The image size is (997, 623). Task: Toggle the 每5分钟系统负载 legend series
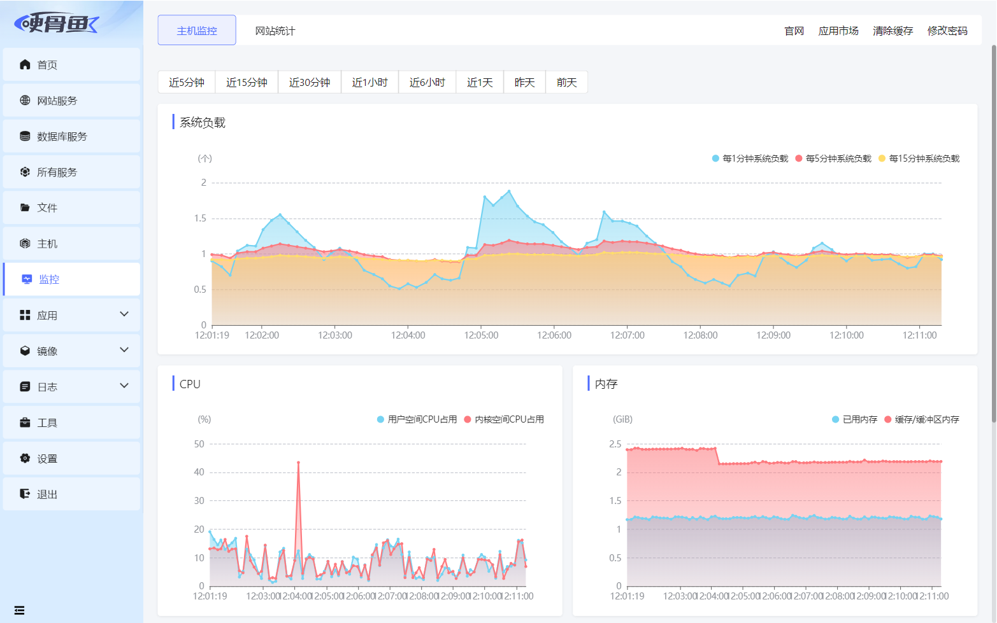point(833,158)
